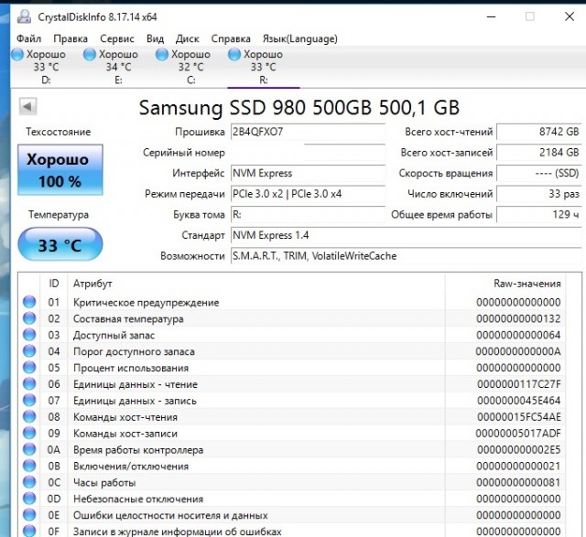The width and height of the screenshot is (586, 537).
Task: Click raw value 000000117C27F
Action: pos(519,384)
